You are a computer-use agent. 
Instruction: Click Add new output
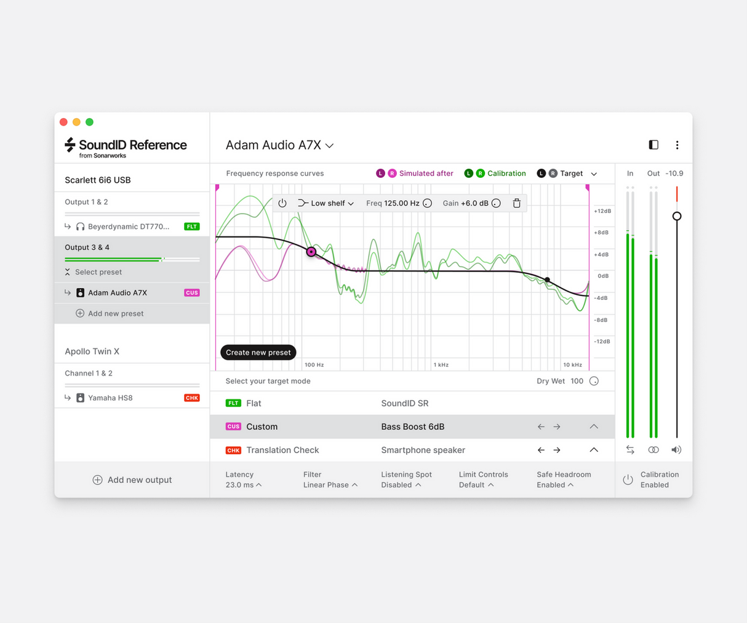(132, 480)
